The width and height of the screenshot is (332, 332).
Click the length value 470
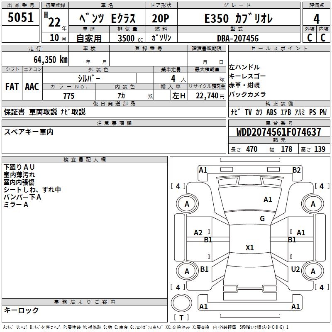(252, 149)
